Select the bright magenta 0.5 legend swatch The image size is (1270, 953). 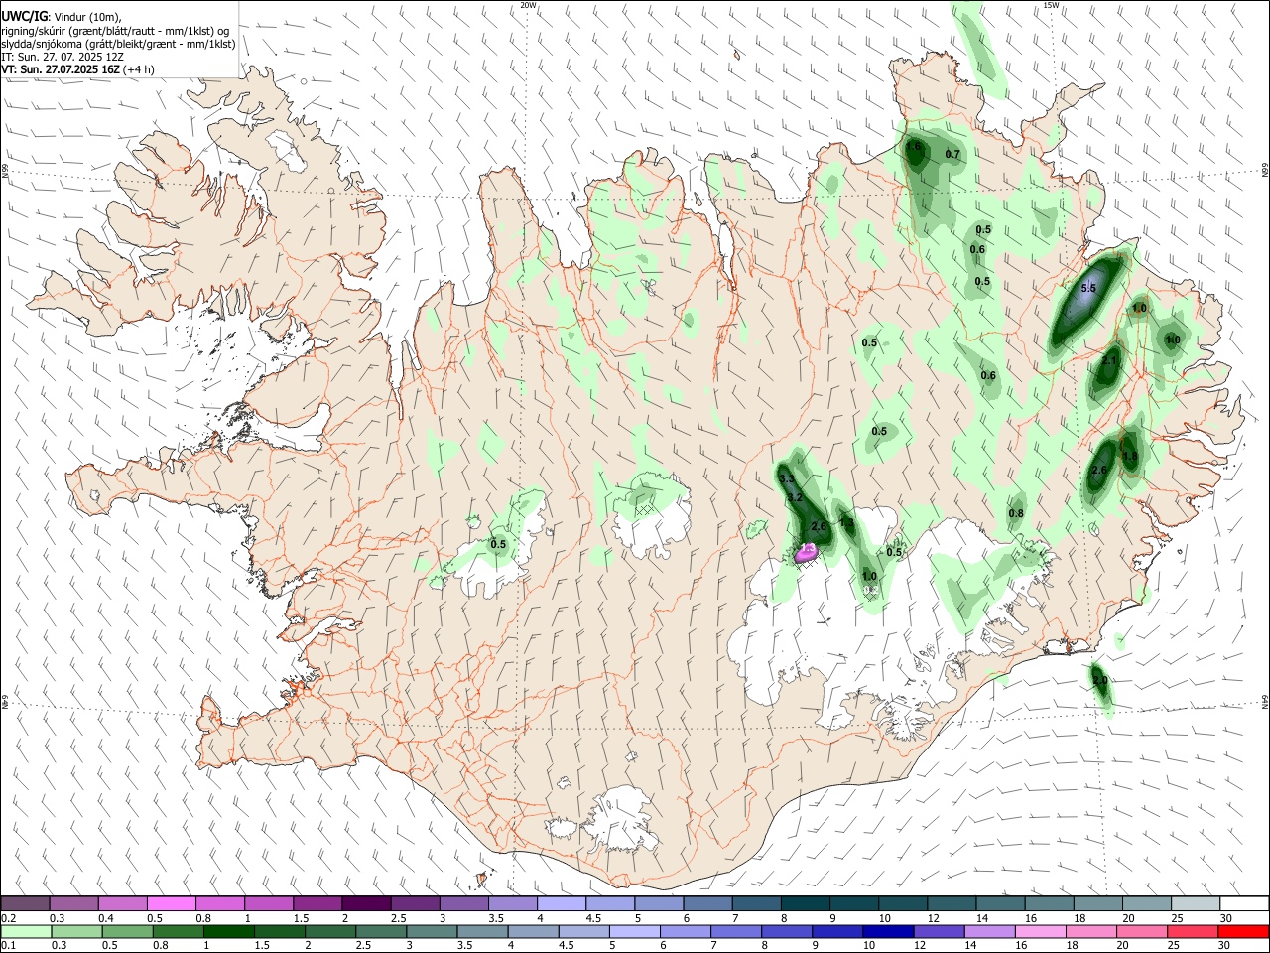coord(171,904)
